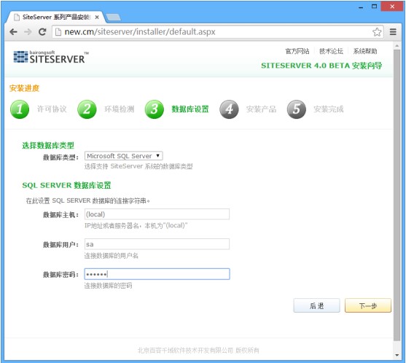
Task: Click step 2 circle 环境检测
Action: click(x=87, y=109)
